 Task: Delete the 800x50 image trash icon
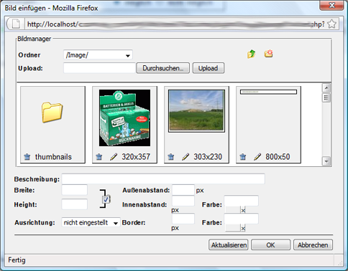(243, 157)
